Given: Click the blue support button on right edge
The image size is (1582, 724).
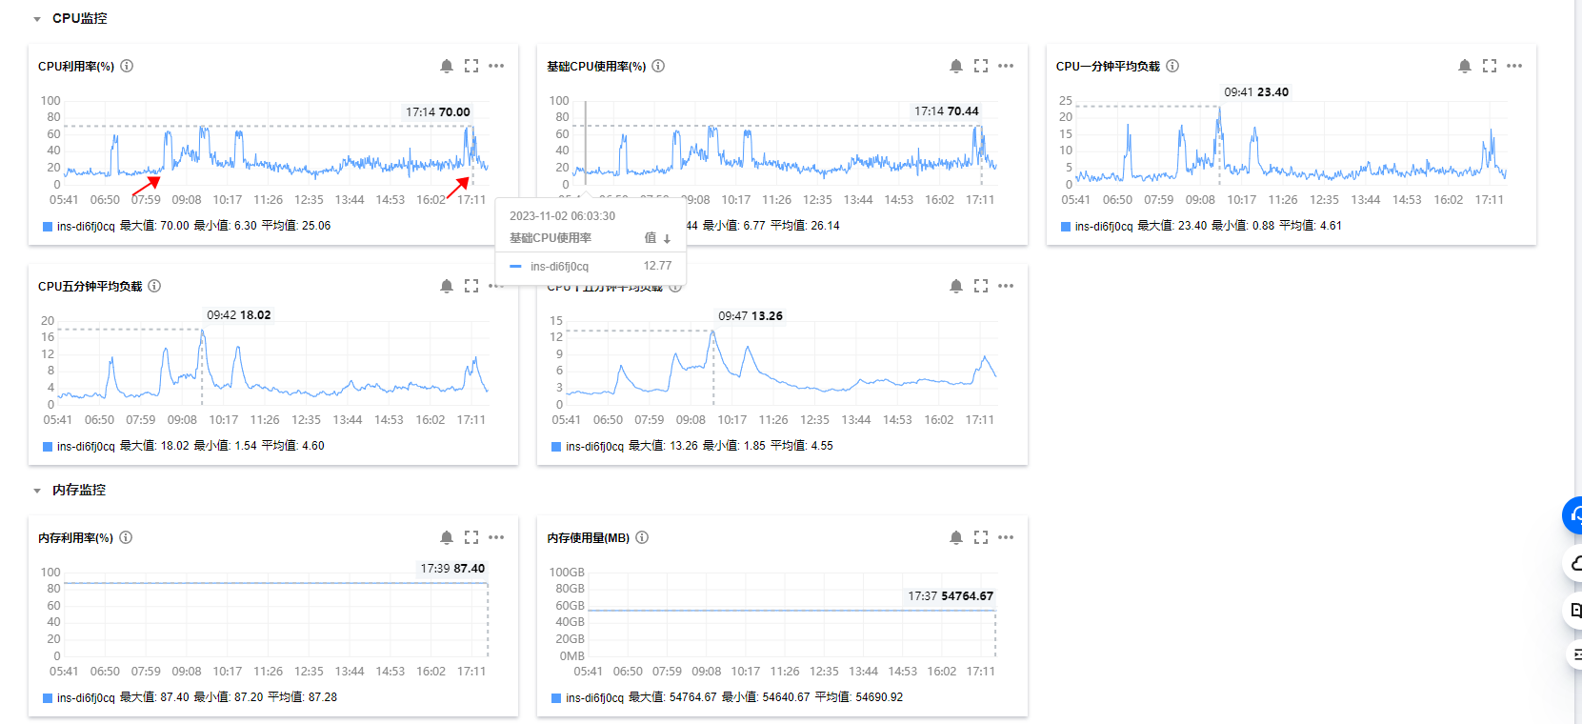Looking at the screenshot, I should pos(1573,515).
